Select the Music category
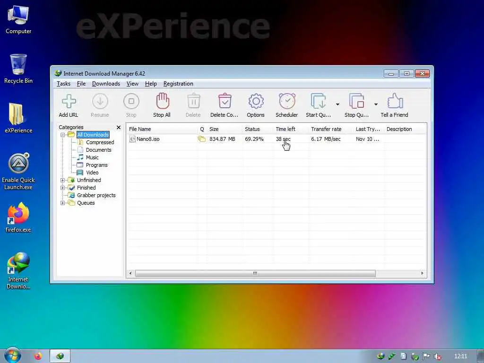This screenshot has width=484, height=363. [x=92, y=157]
